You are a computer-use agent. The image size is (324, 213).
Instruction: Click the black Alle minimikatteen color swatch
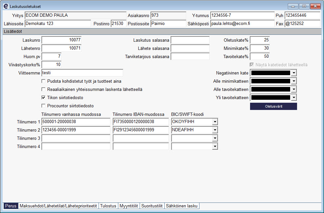271,81
